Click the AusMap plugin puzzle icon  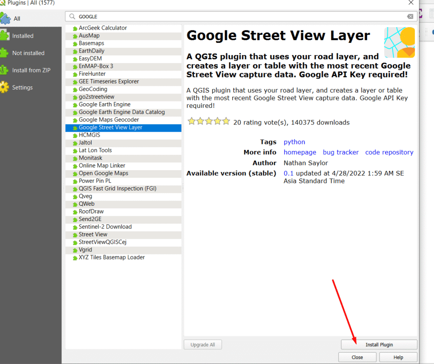pyautogui.click(x=75, y=36)
